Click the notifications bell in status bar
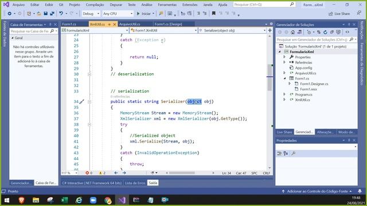Screen dimensions: 367x206 [x=360, y=191]
